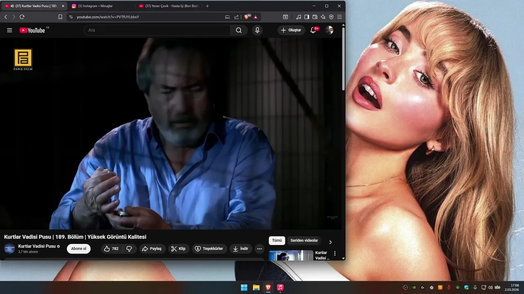Viewport: 524px width, 294px height.
Task: Mute the tab via its speaker icon
Action: (12, 6)
